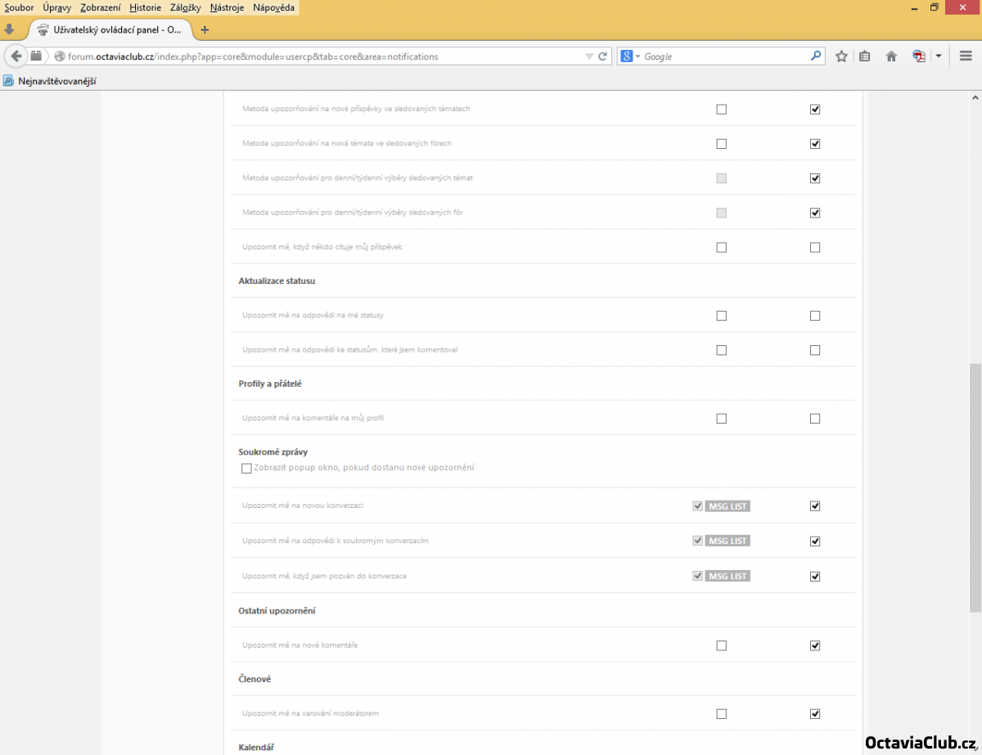Click the downloads arrow icon in tab bar

10,29
